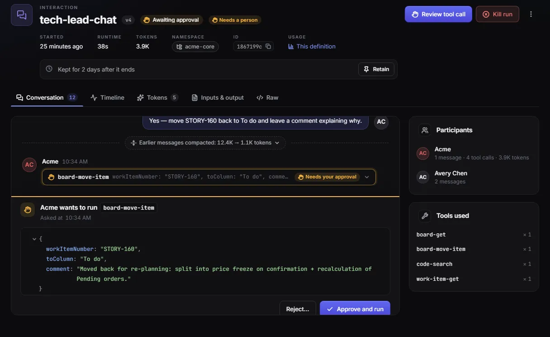Viewport: 550px width, 337px height.
Task: Open the Tokens tab
Action: [157, 97]
